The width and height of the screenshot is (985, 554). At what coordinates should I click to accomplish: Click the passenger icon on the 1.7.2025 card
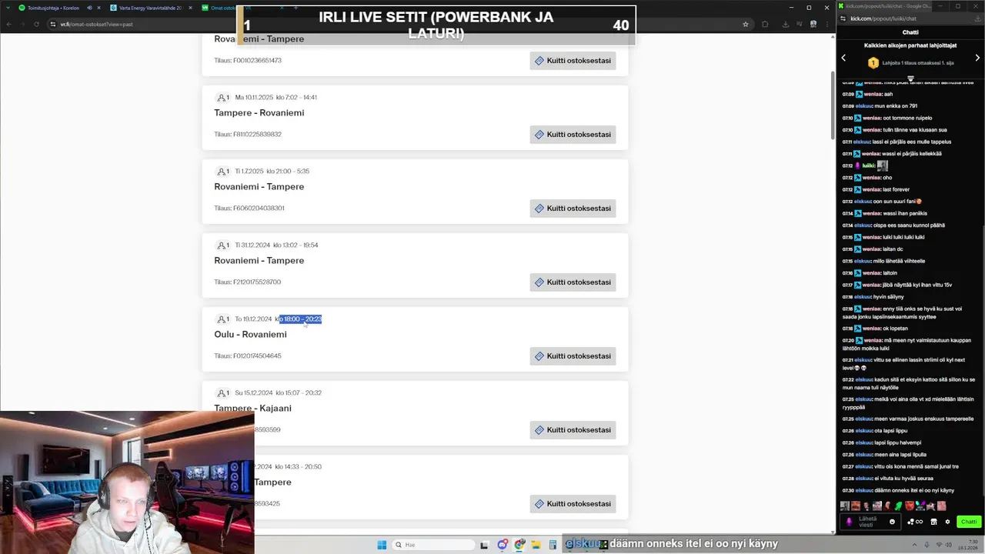[222, 171]
